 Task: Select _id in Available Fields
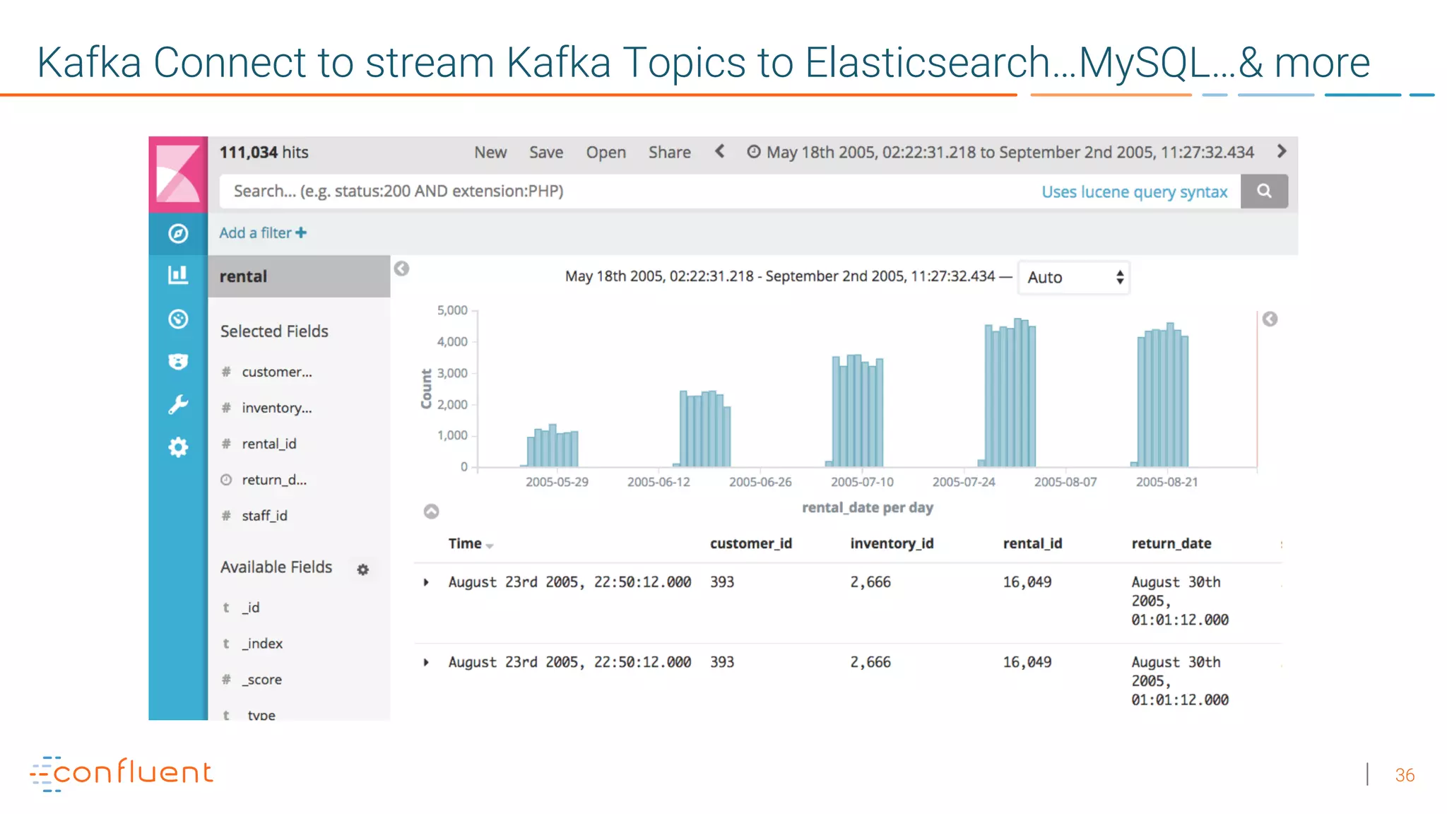251,608
